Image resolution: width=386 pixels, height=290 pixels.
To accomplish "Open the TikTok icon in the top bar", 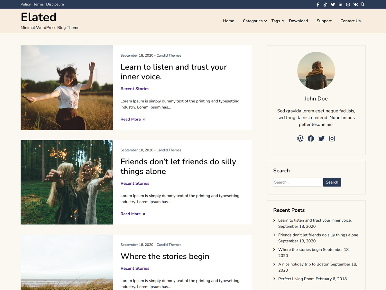I will [x=325, y=5].
